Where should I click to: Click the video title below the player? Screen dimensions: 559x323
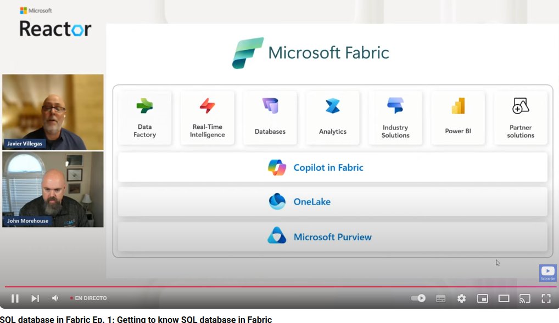(x=136, y=320)
